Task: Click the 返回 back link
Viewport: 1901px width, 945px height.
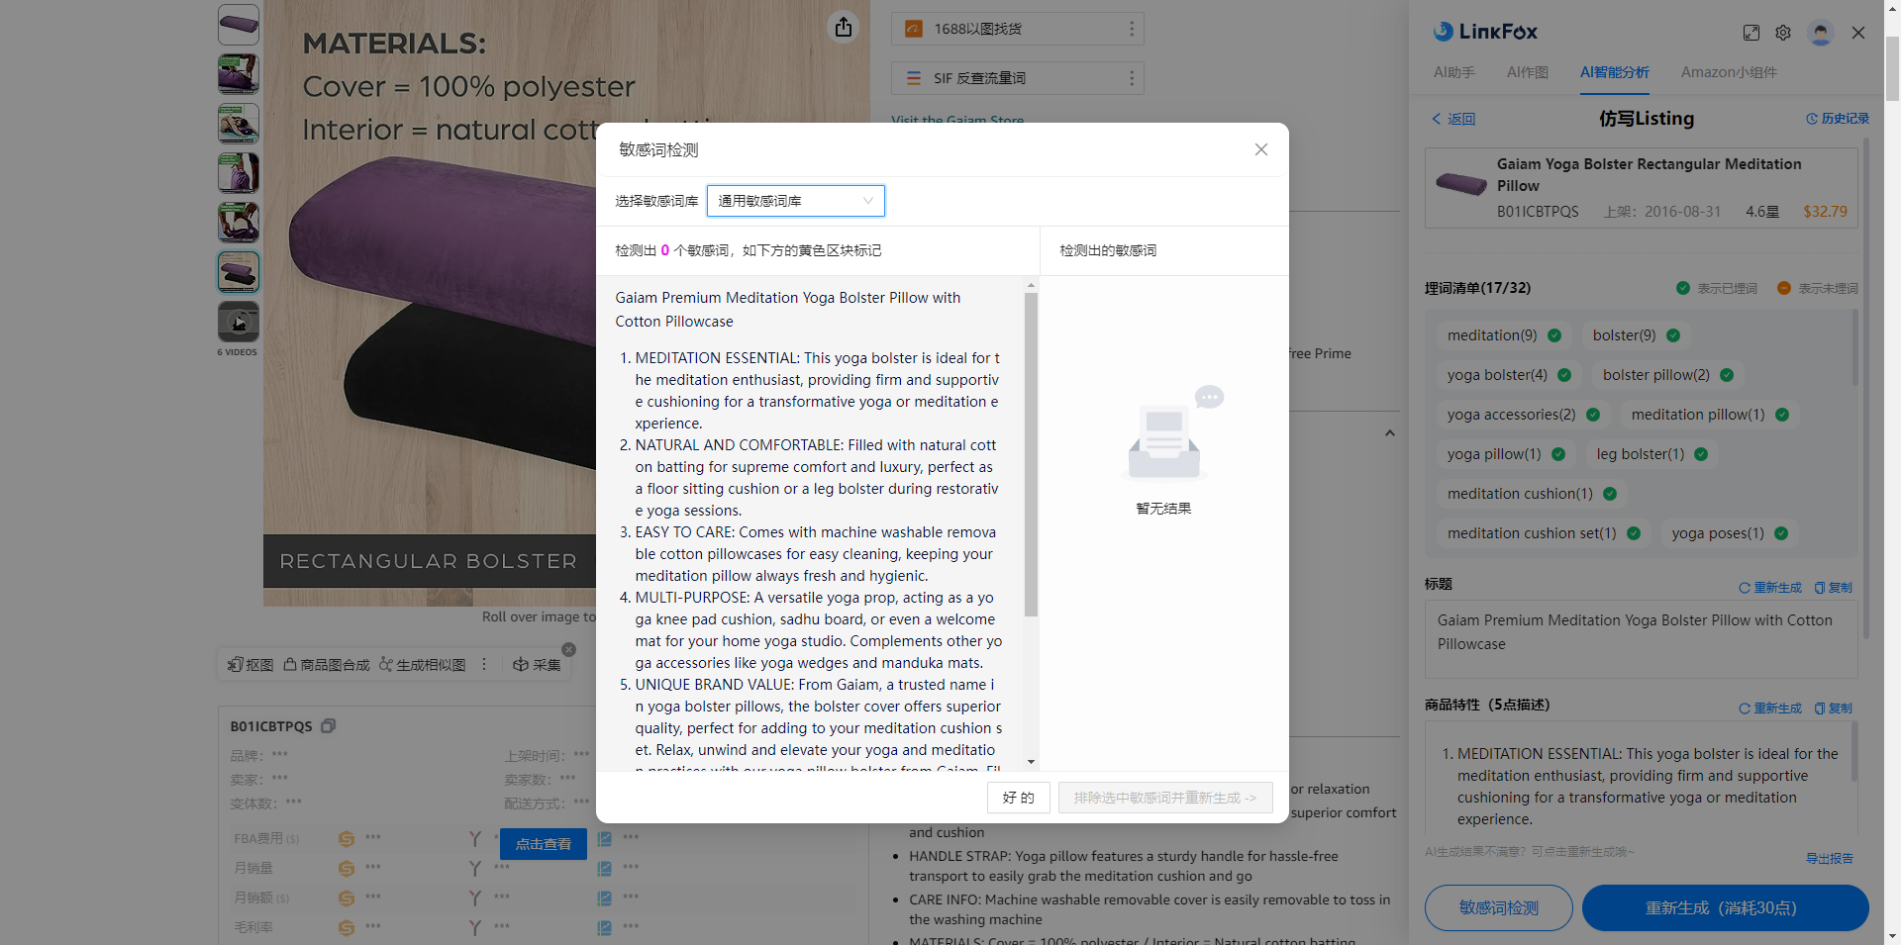Action: (x=1453, y=119)
